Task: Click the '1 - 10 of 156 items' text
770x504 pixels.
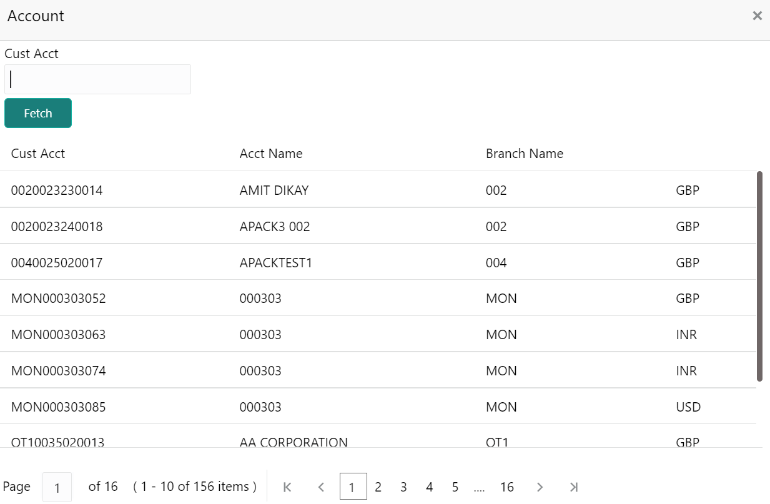Action: [x=195, y=487]
